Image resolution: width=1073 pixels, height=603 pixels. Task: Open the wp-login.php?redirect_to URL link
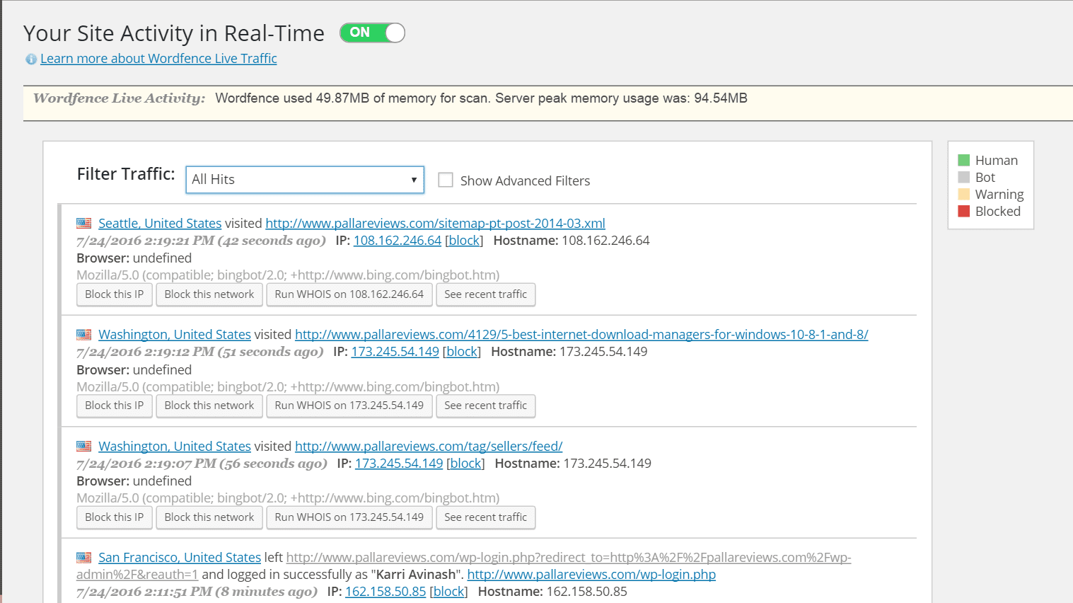[464, 566]
